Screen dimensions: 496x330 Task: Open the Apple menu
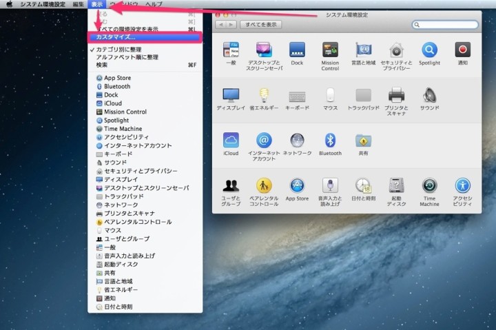pyautogui.click(x=10, y=4)
